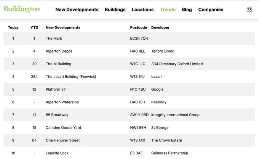Select the postcode N1C 4BU

(138, 89)
